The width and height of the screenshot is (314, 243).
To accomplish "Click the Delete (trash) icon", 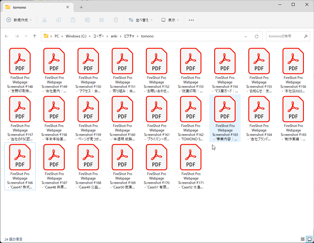I will tap(116, 20).
